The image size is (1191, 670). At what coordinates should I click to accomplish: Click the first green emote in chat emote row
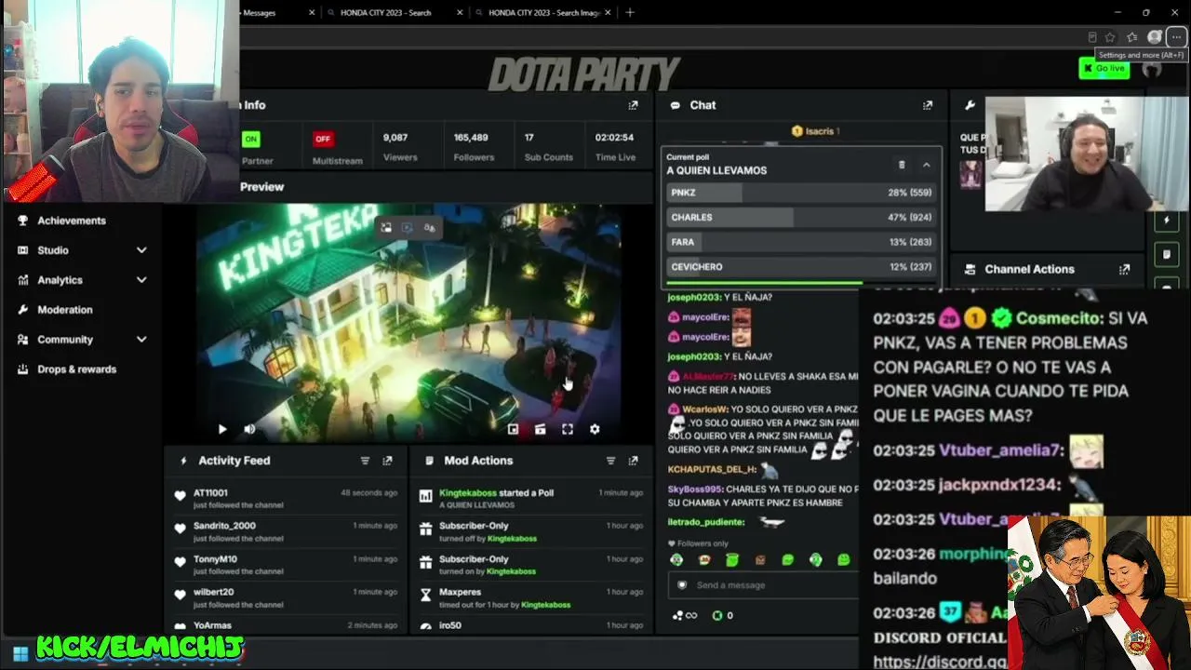pyautogui.click(x=676, y=559)
